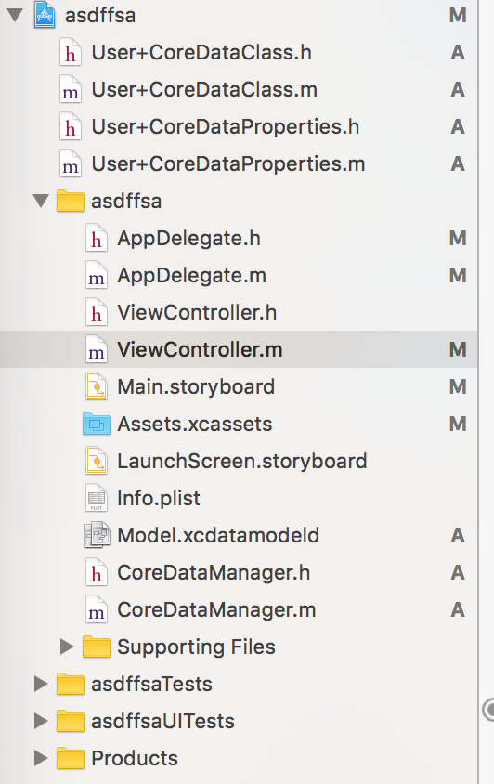This screenshot has height=784, width=494.
Task: Click the Model.xcdatamodeld data model icon
Action: (x=97, y=535)
